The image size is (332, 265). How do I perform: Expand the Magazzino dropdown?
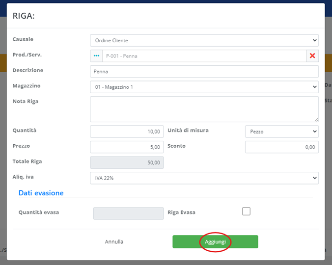[204, 87]
